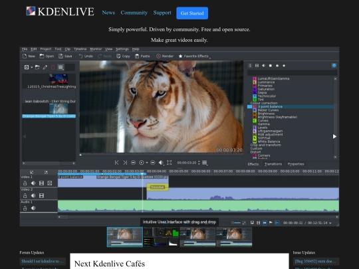Click the Kdenlive logo icon
The width and height of the screenshot is (359, 269).
(x=31, y=11)
